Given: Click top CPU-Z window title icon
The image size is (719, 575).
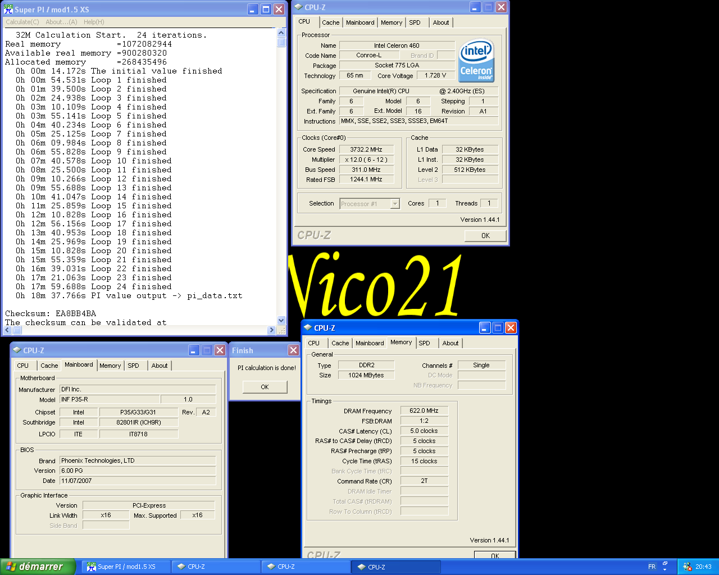Looking at the screenshot, I should [298, 7].
